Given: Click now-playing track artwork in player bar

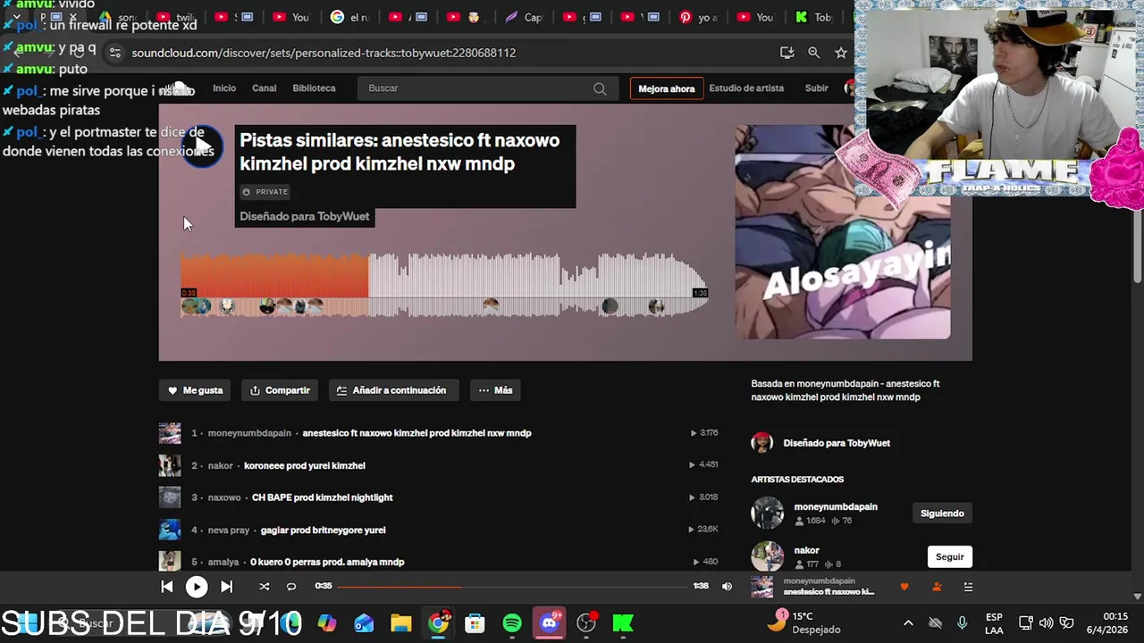Looking at the screenshot, I should click(x=762, y=587).
